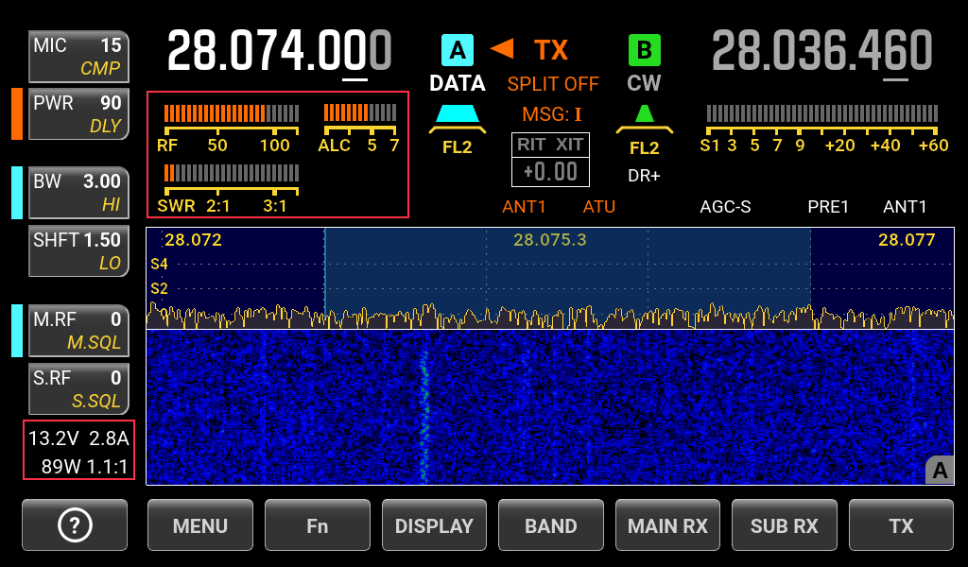Click the orange TX direction arrow
The image size is (968, 567).
pyautogui.click(x=502, y=47)
